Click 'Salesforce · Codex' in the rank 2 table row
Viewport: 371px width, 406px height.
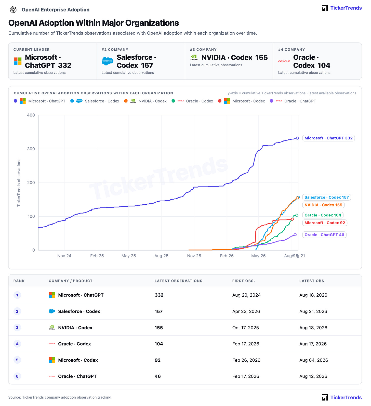pos(79,311)
